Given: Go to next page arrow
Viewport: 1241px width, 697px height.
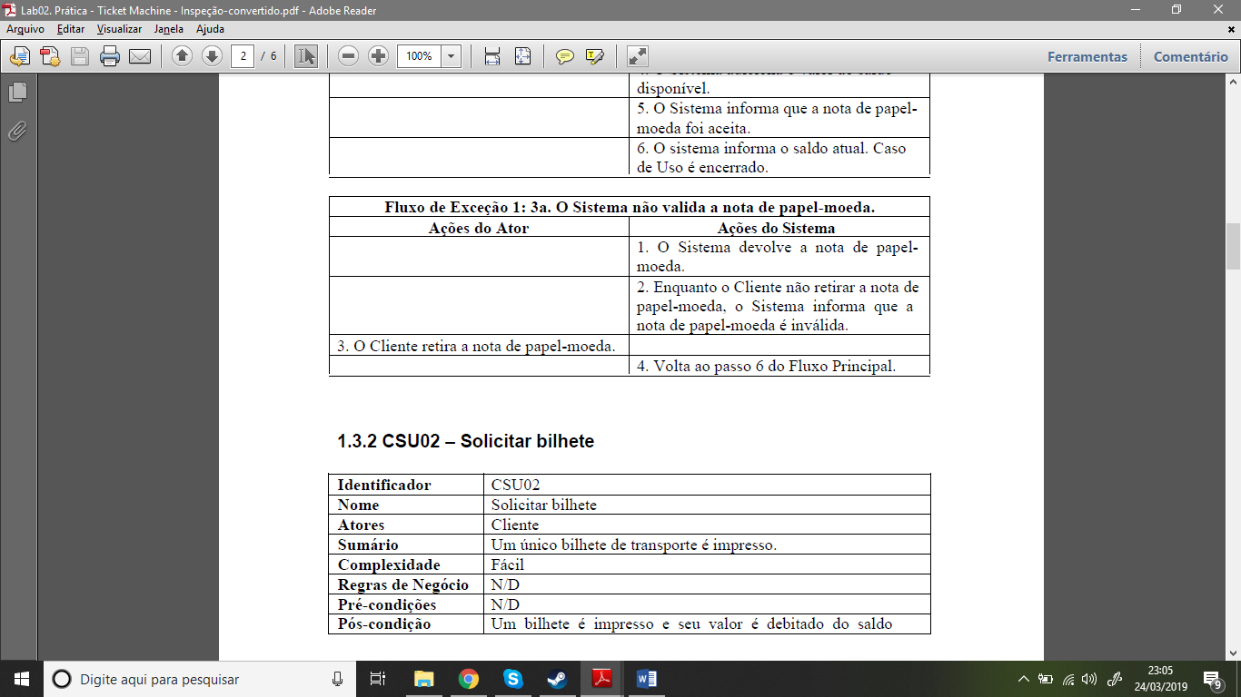Looking at the screenshot, I should click(x=212, y=56).
